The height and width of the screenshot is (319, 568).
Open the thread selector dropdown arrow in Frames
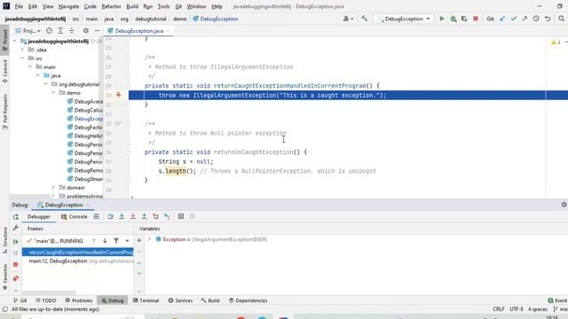click(127, 240)
